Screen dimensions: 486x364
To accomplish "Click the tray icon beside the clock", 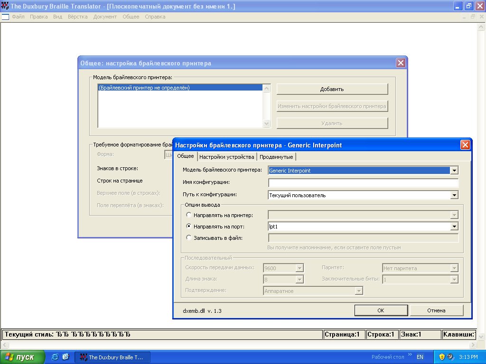I will (x=450, y=357).
